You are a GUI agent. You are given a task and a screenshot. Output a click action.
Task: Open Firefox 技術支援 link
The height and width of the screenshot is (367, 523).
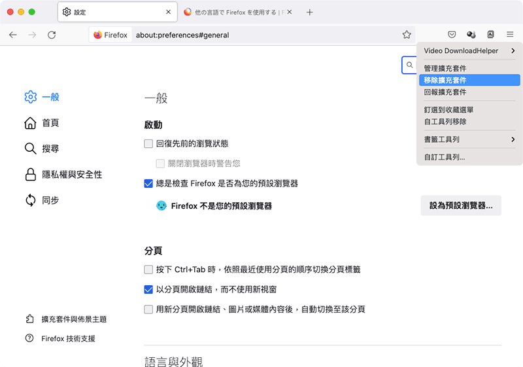(x=60, y=338)
